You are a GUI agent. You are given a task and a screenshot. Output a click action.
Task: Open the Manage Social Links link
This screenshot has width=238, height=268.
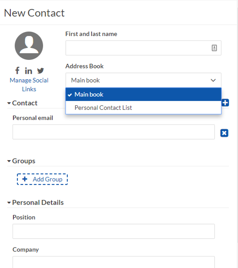(29, 84)
